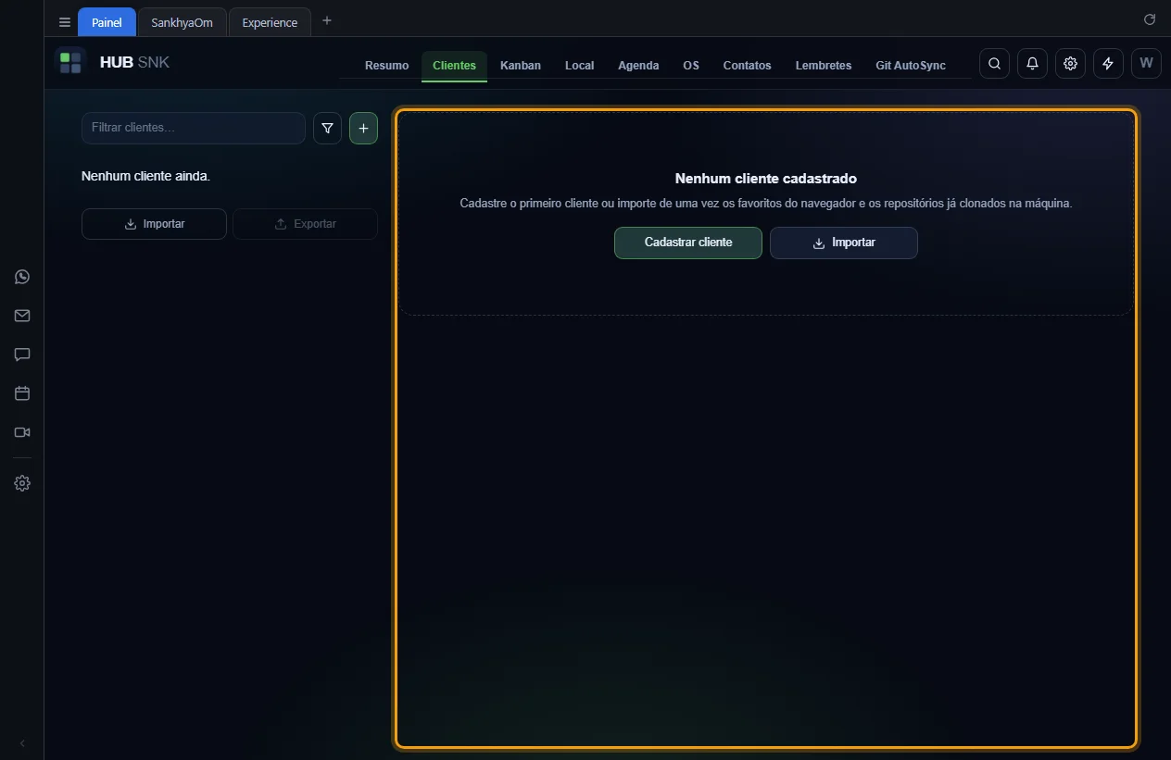The image size is (1171, 760).
Task: Open chat bubble icon in sidebar
Action: pyautogui.click(x=22, y=355)
